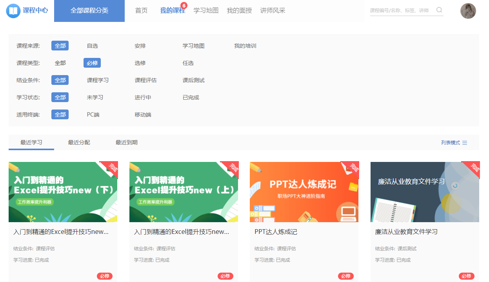Screen dimensions: 489x282
Task: Click the 课程中心 book logo icon
Action: [13, 11]
